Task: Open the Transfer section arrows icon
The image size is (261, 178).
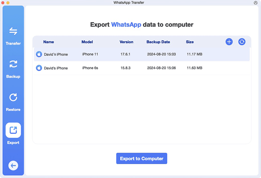Action: pos(13,31)
